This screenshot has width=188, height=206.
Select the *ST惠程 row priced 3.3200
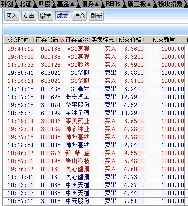(x=94, y=57)
